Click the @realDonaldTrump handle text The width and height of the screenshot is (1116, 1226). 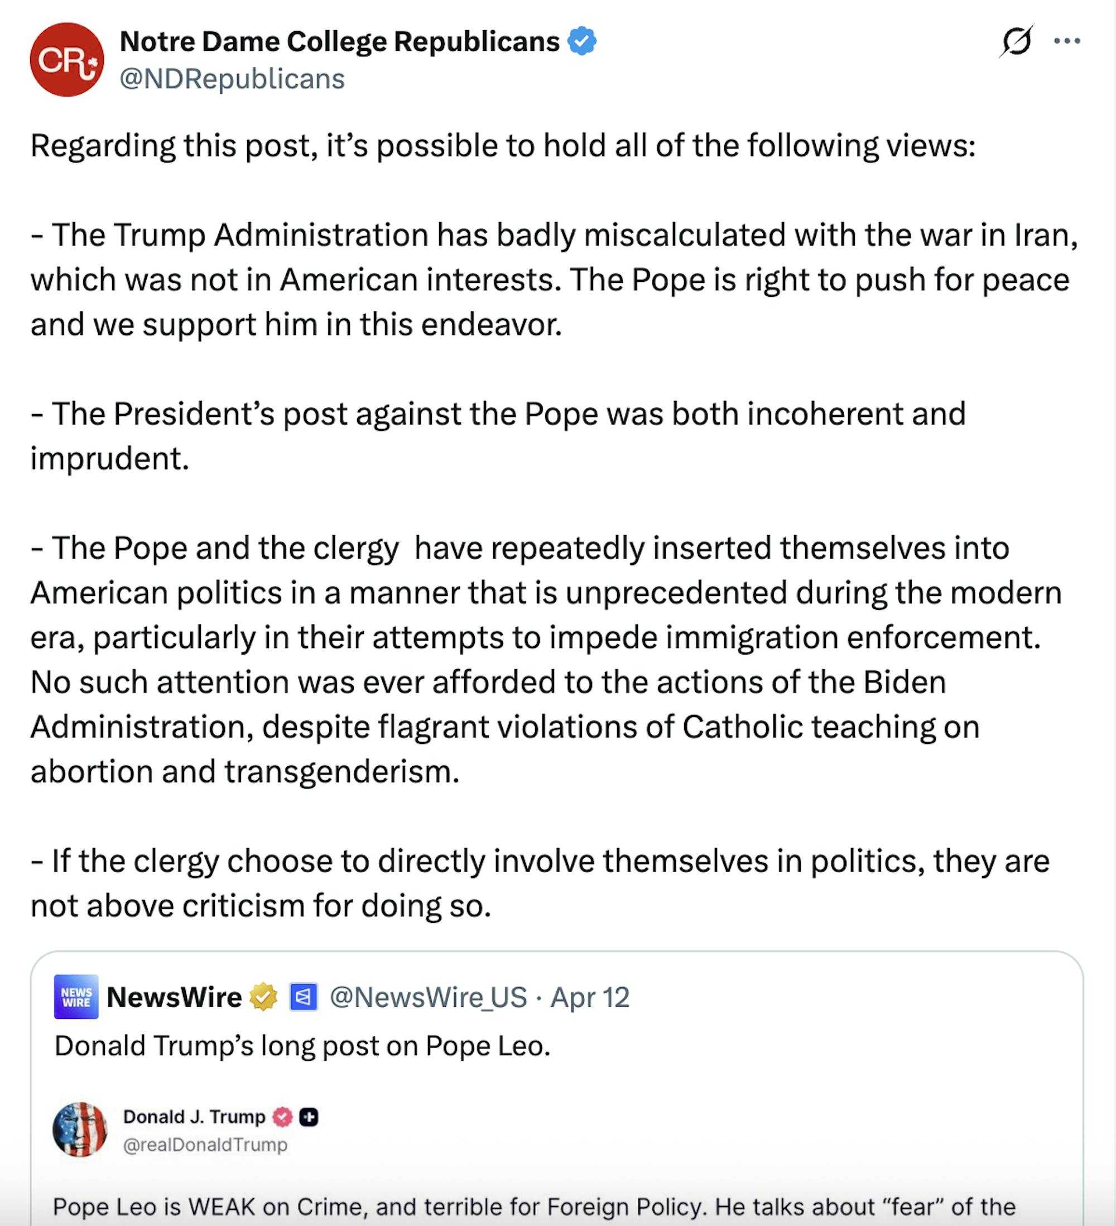click(x=205, y=1145)
